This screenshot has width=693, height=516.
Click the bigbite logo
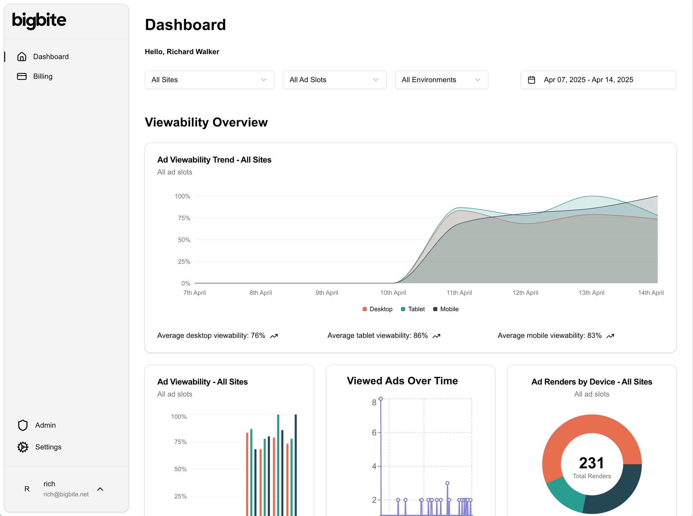pos(39,20)
